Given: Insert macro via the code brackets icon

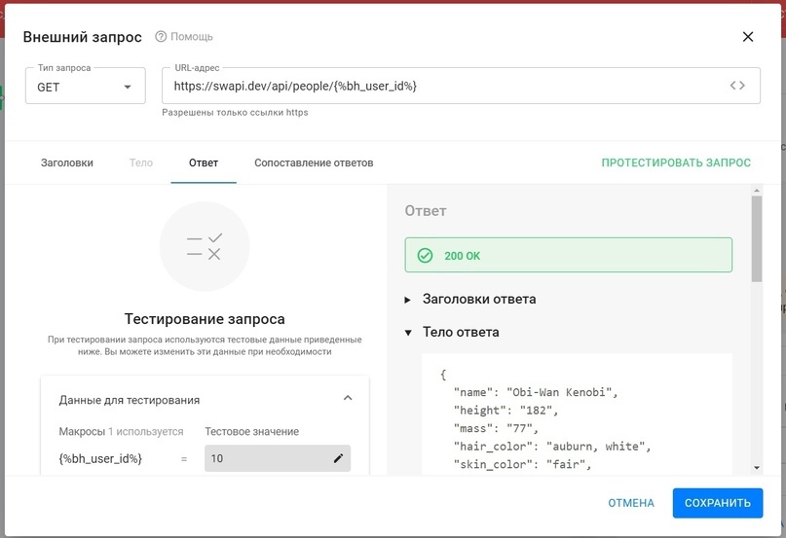Looking at the screenshot, I should pos(737,86).
